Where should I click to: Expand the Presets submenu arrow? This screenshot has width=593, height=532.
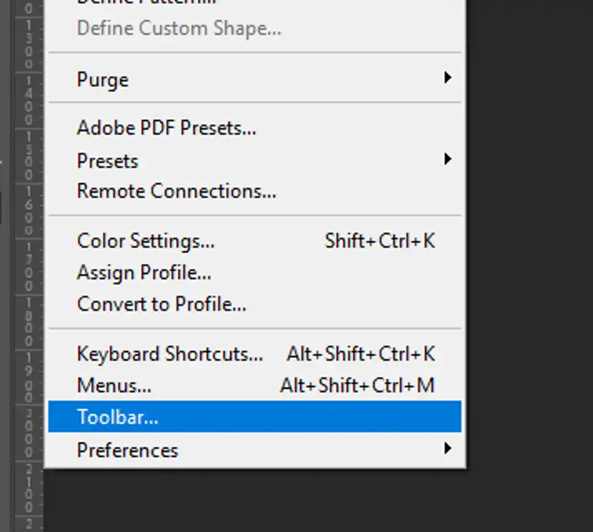click(x=448, y=159)
